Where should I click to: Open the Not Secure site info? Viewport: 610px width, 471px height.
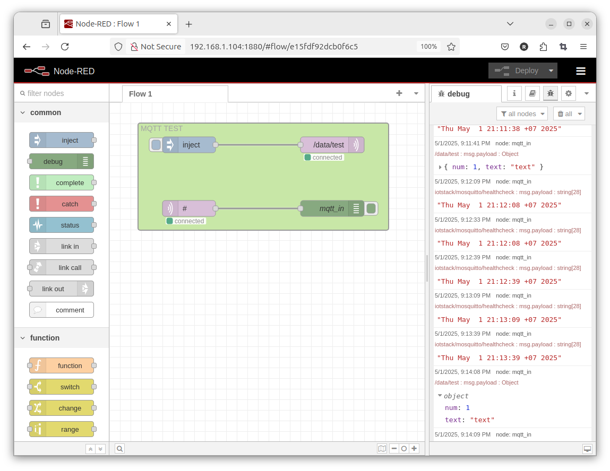(156, 47)
